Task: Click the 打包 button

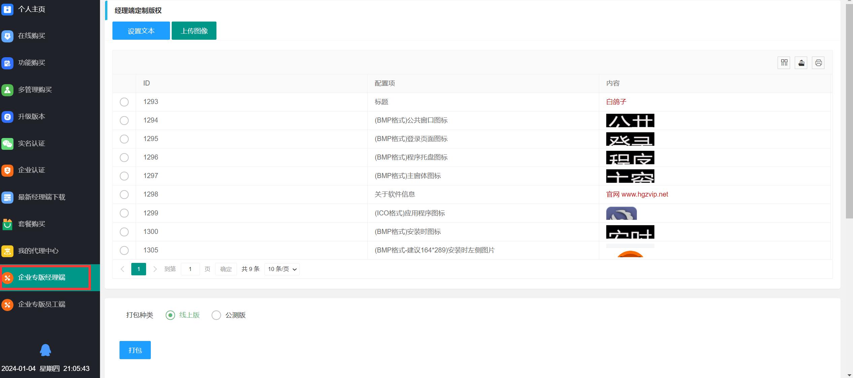Action: click(x=135, y=350)
